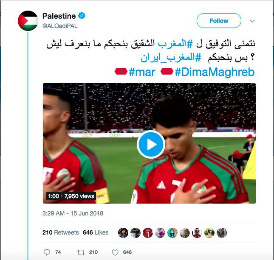Click the red jersey liker avatar

point(148,232)
